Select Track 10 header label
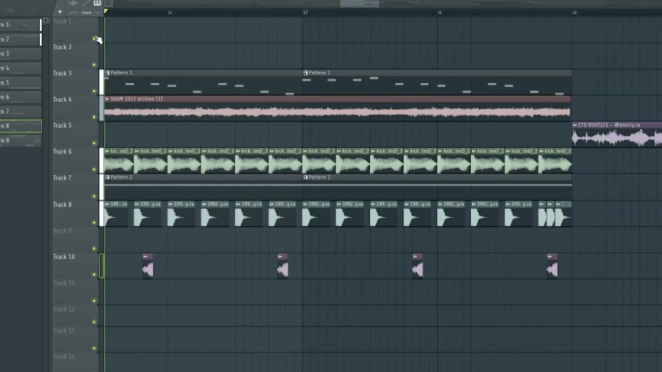Image resolution: width=662 pixels, height=372 pixels. pos(64,257)
